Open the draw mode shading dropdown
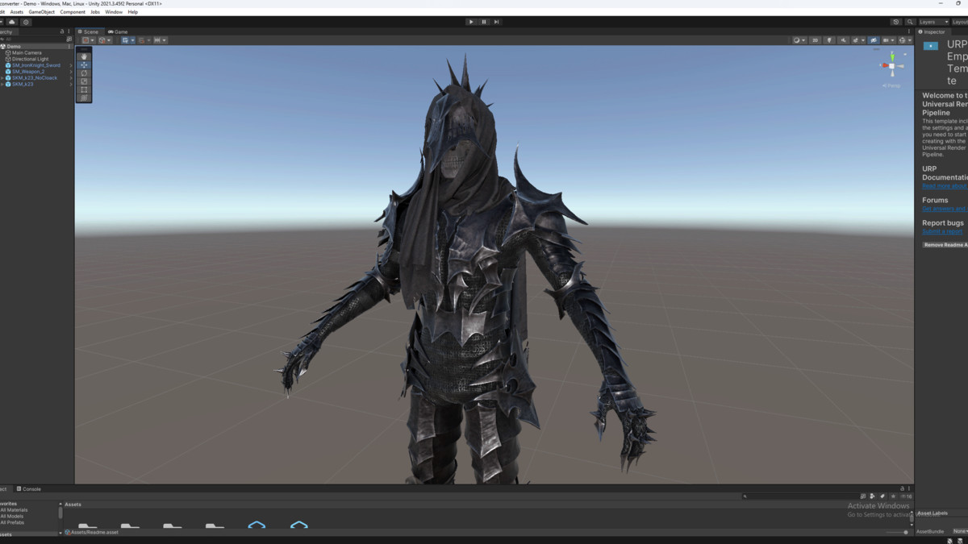 [799, 40]
